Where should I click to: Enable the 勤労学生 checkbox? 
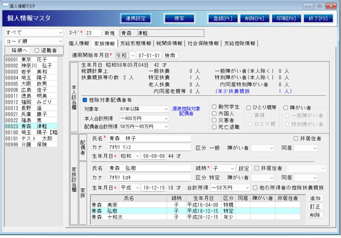[x=214, y=107]
